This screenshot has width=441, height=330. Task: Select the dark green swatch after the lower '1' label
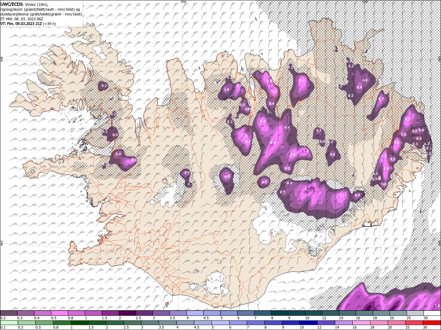pos(79,323)
